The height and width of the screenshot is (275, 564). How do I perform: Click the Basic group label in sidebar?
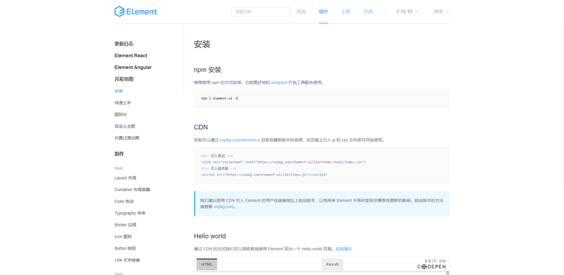(118, 168)
